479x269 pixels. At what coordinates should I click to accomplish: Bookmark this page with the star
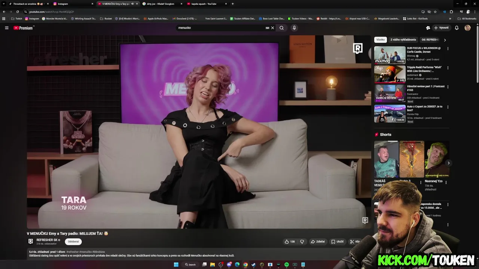435,12
